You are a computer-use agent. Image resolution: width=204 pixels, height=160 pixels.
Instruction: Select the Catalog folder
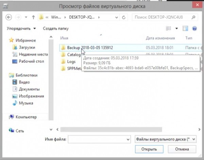[71, 54]
